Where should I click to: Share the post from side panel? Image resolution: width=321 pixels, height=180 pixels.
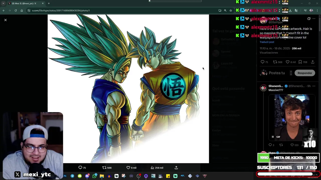click(313, 62)
